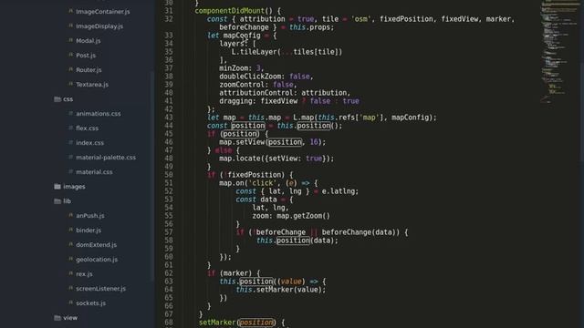Collapse the css folder

coord(68,99)
